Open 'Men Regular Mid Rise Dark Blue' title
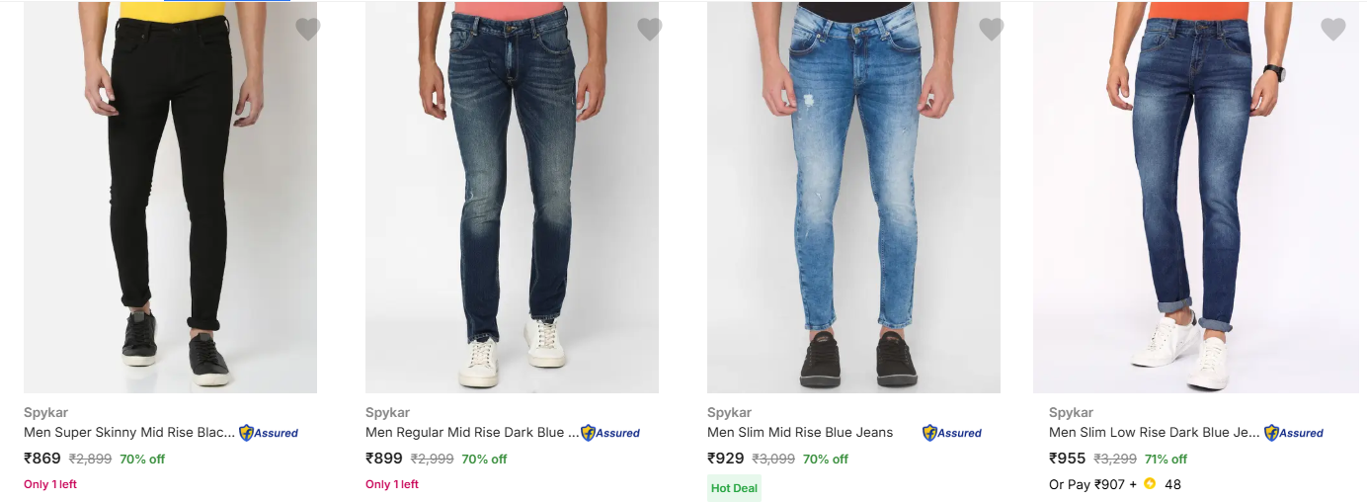 pos(471,432)
